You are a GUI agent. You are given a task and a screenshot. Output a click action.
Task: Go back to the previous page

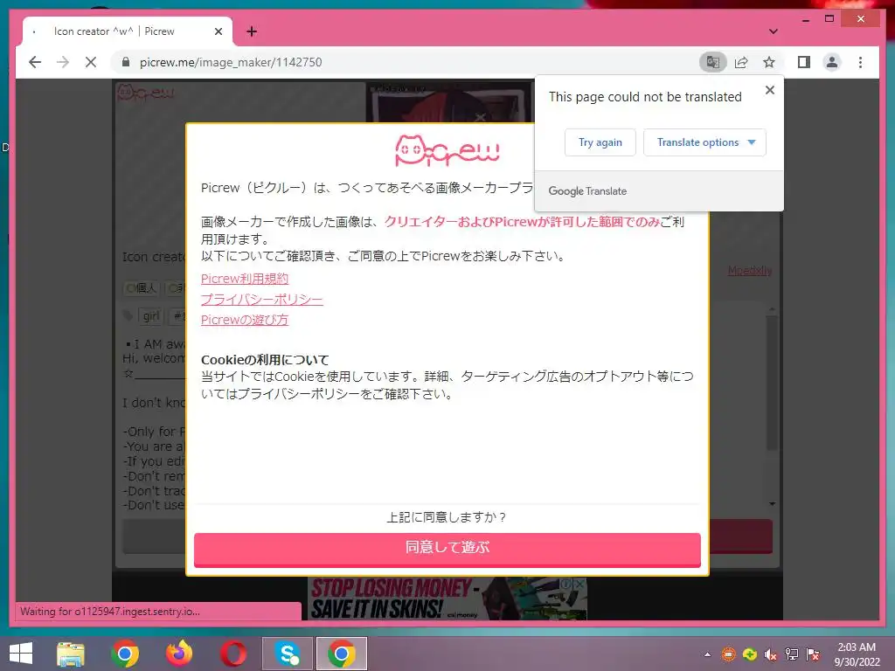35,62
